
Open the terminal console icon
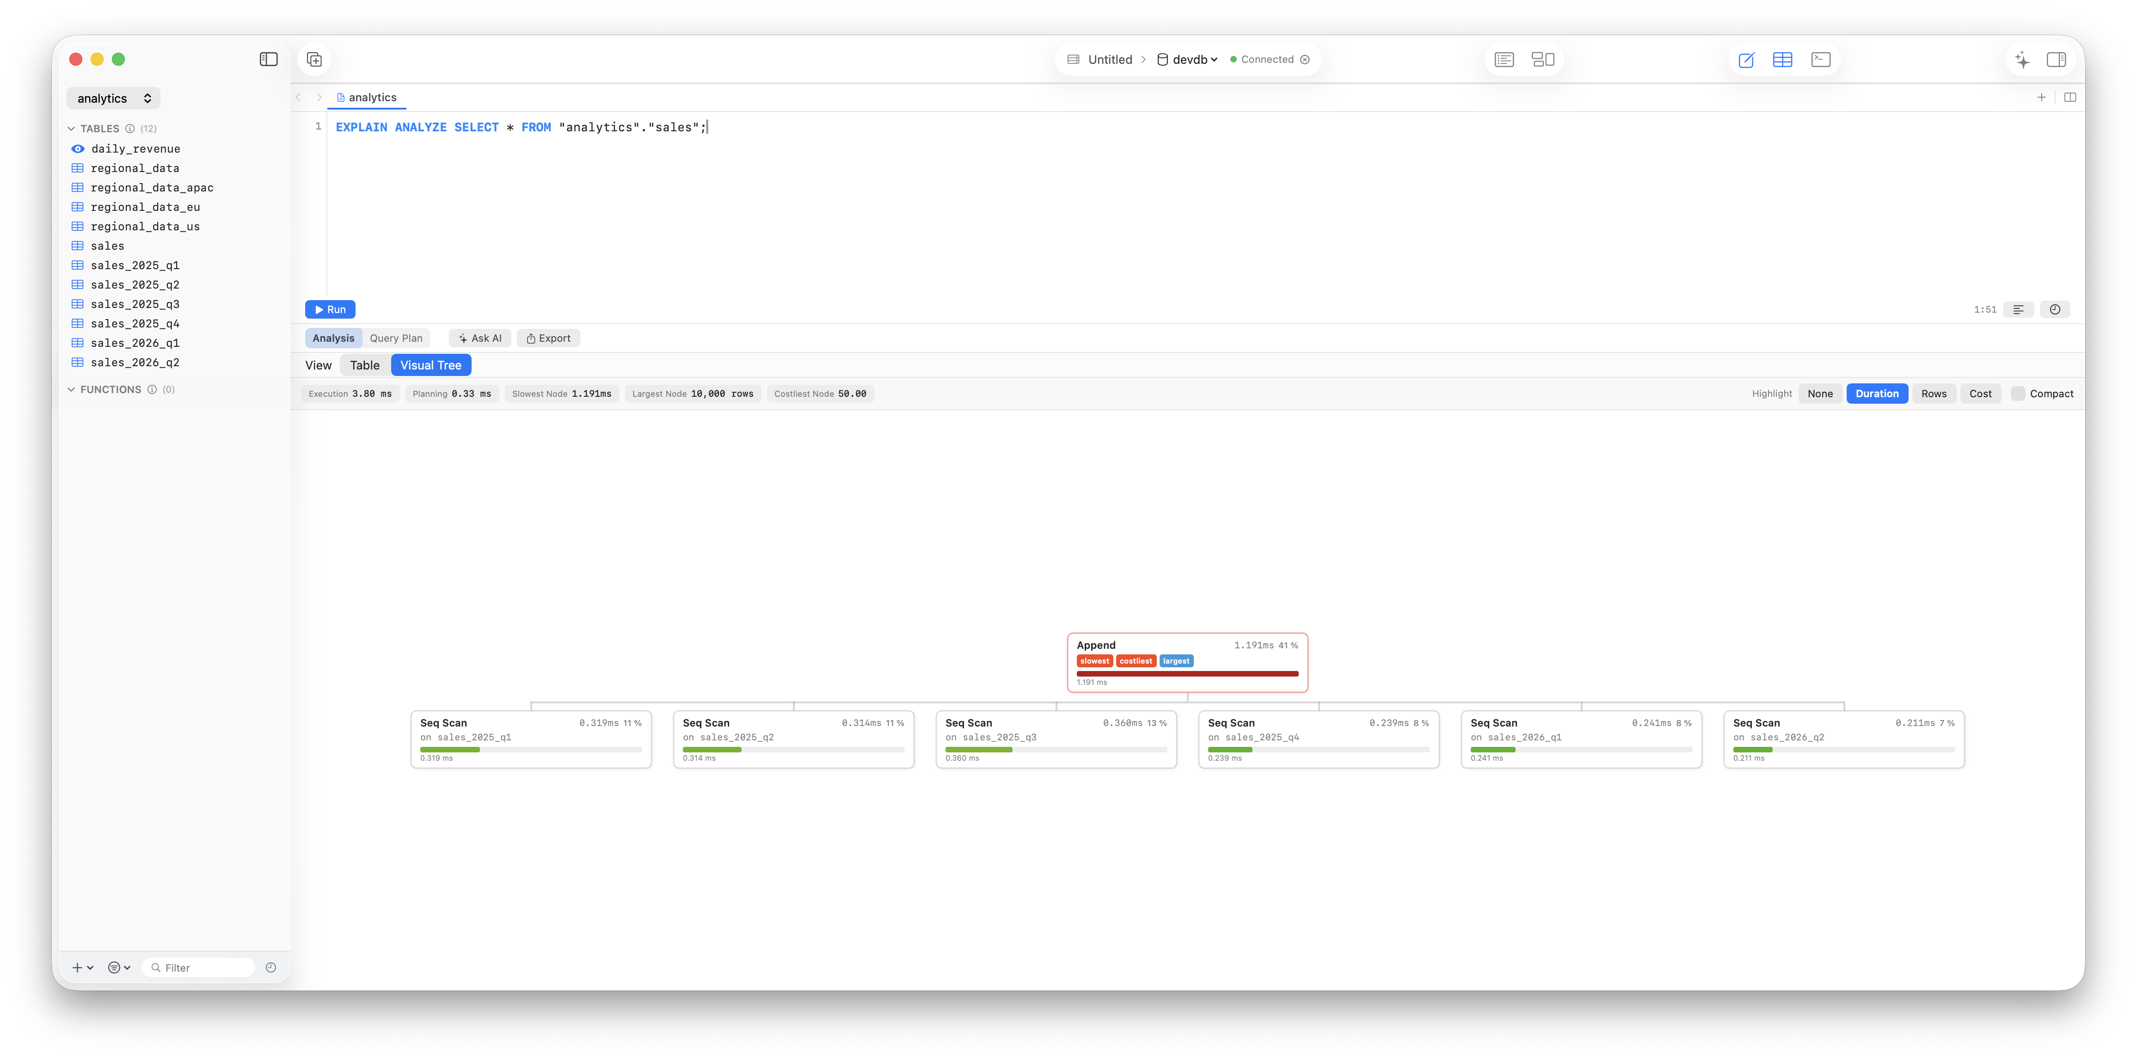pos(1820,60)
